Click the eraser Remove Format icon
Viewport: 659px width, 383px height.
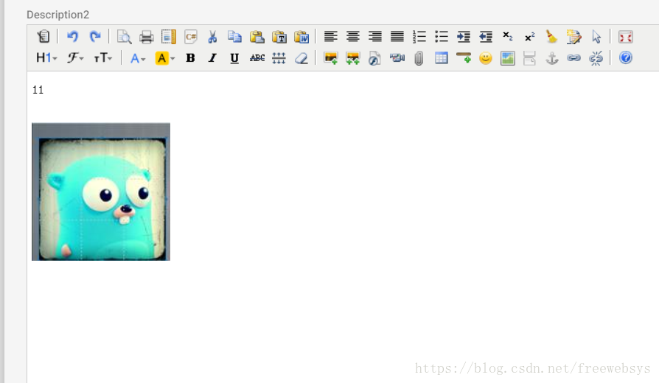coord(301,58)
